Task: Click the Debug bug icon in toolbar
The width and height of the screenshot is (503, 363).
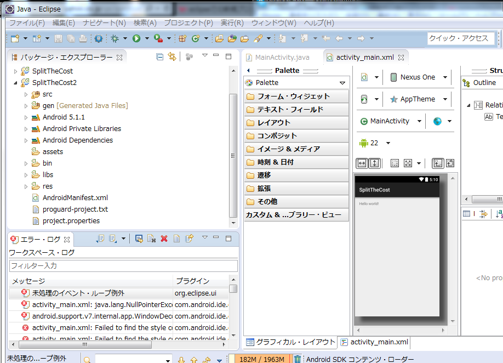Action: point(115,38)
